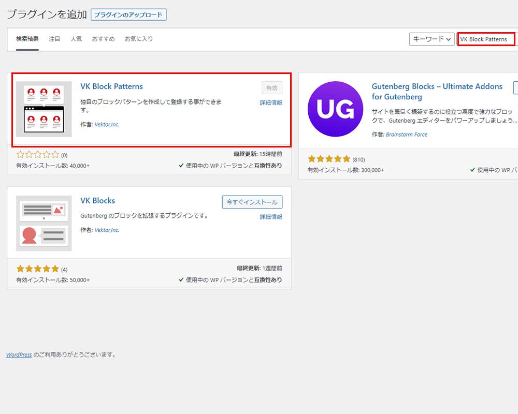Viewport: 518px width, 414px height.
Task: Click the プラグインのアップロード button
Action: (x=128, y=14)
